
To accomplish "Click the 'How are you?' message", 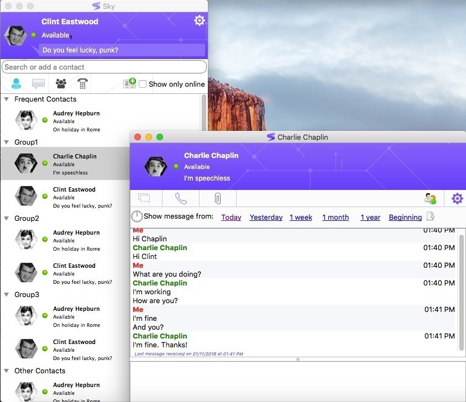I will coord(155,301).
